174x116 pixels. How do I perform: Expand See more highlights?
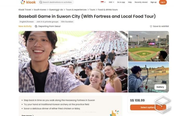click(28, 115)
